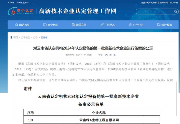The width and height of the screenshot is (180, 124).
Task: Click the 高企认定 site logo
Action: (21, 11)
